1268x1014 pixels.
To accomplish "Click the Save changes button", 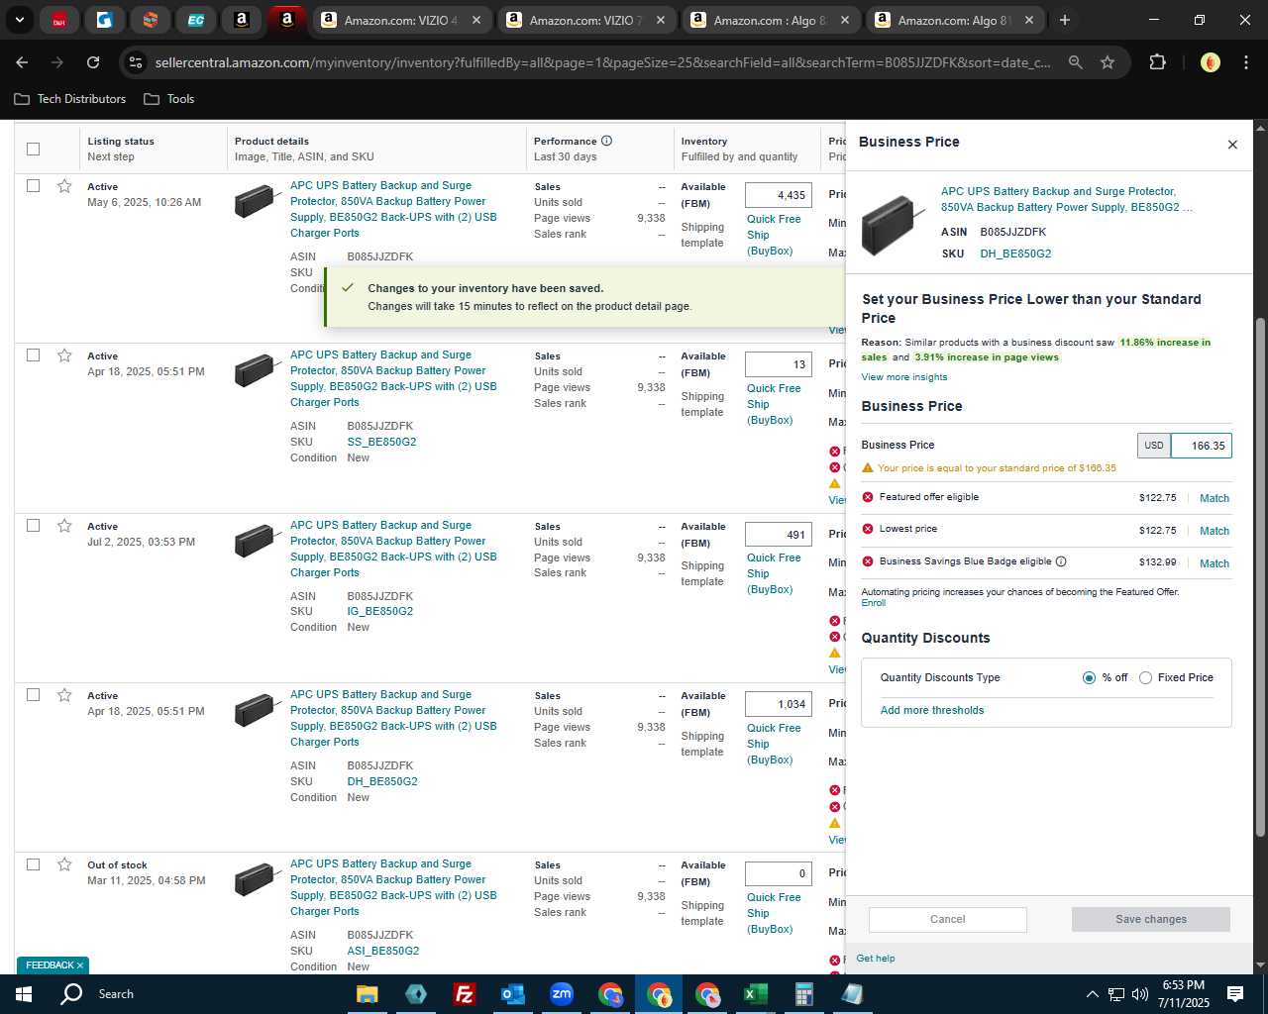I will click(x=1150, y=920).
